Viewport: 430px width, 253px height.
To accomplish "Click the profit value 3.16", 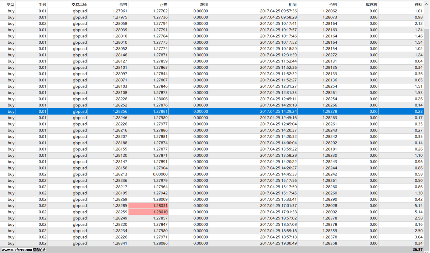I will 418,224.
